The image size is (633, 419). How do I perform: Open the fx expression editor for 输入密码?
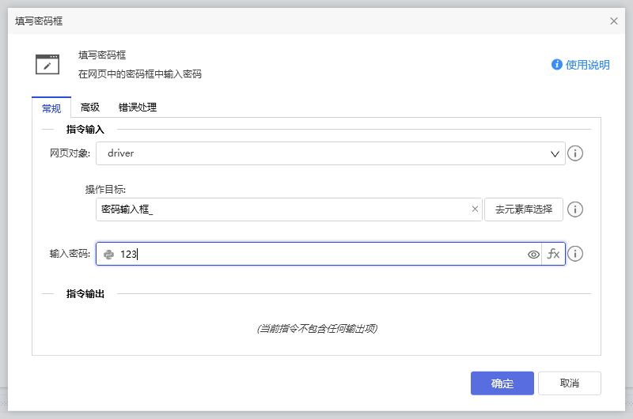tap(554, 255)
